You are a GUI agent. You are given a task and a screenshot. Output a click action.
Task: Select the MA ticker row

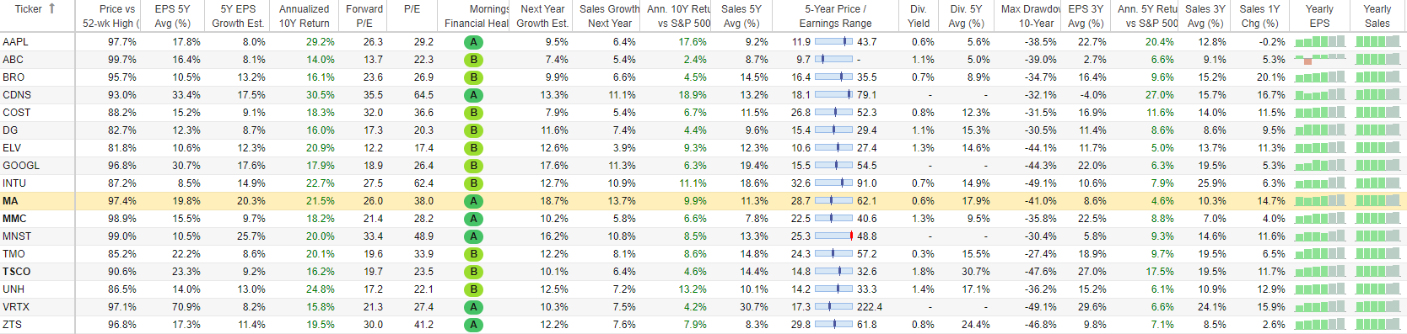(703, 201)
